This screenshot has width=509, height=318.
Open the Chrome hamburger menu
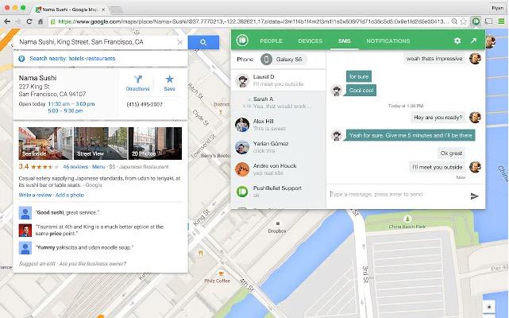pos(502,21)
